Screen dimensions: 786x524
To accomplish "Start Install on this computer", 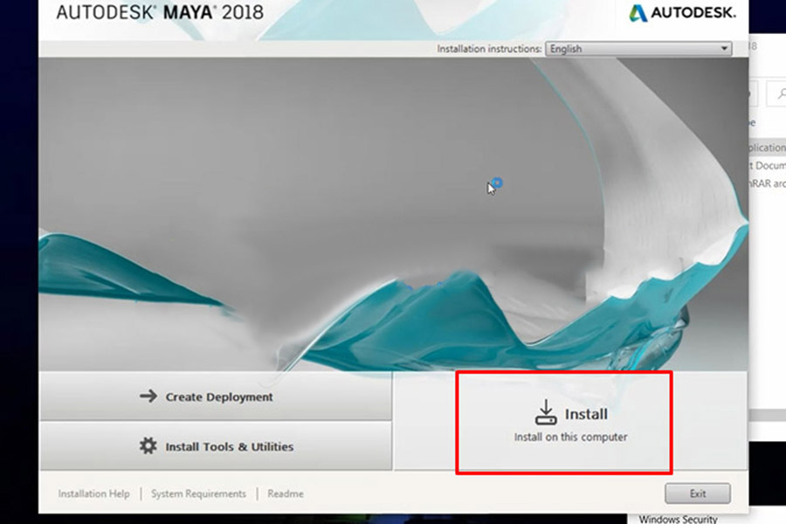I will point(570,422).
